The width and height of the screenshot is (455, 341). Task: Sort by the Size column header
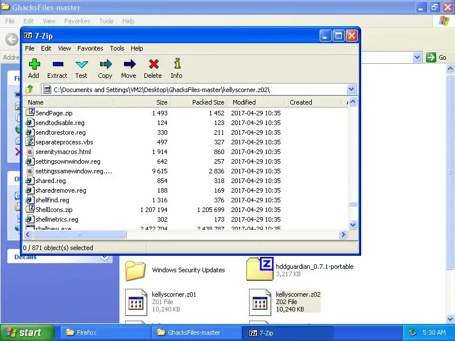coord(142,102)
